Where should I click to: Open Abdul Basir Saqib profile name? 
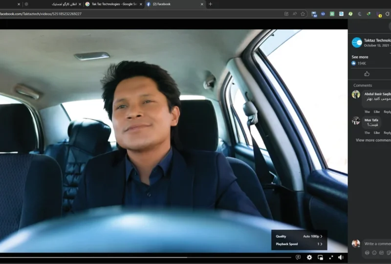coord(377,94)
